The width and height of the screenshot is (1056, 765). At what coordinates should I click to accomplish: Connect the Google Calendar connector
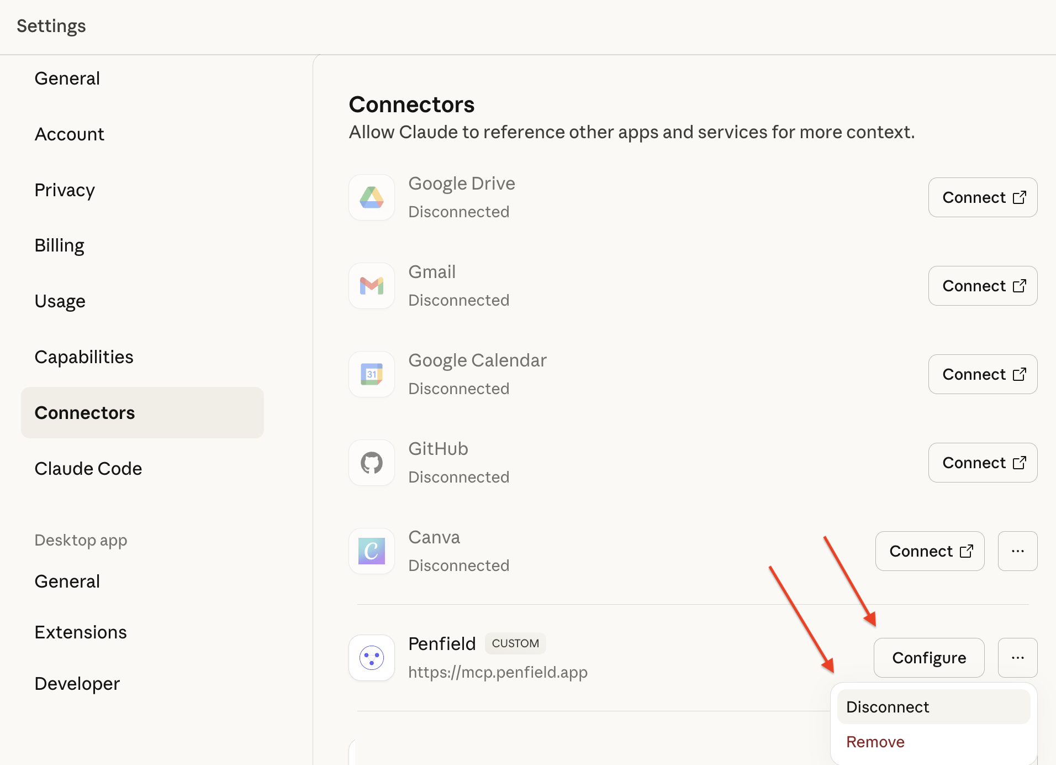983,374
